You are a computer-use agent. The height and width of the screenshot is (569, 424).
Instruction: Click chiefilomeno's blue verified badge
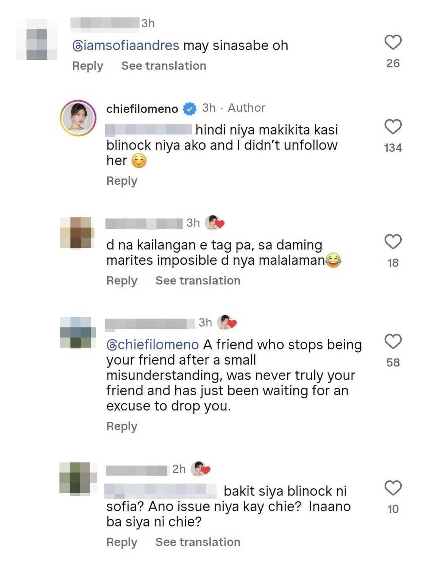click(x=190, y=109)
